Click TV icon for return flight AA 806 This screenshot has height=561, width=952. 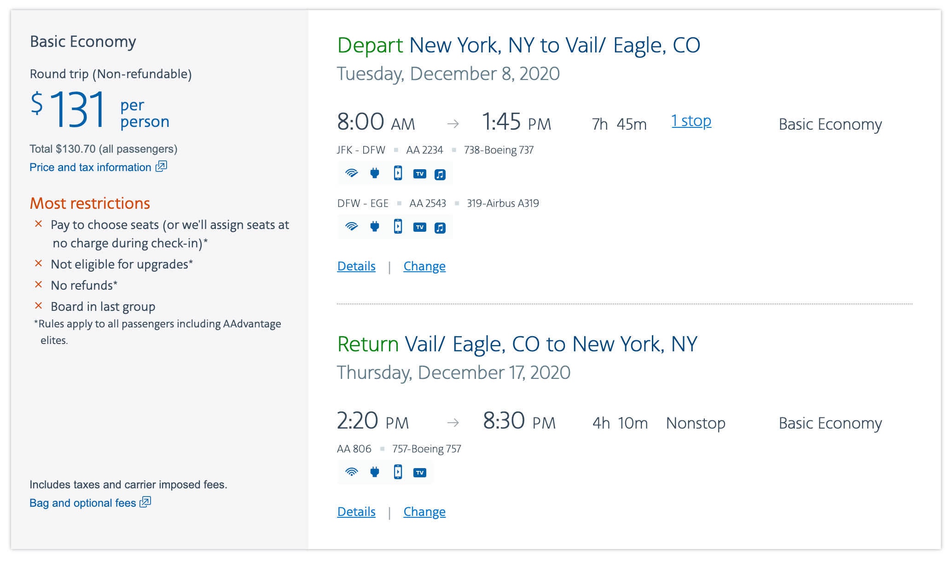tap(420, 473)
